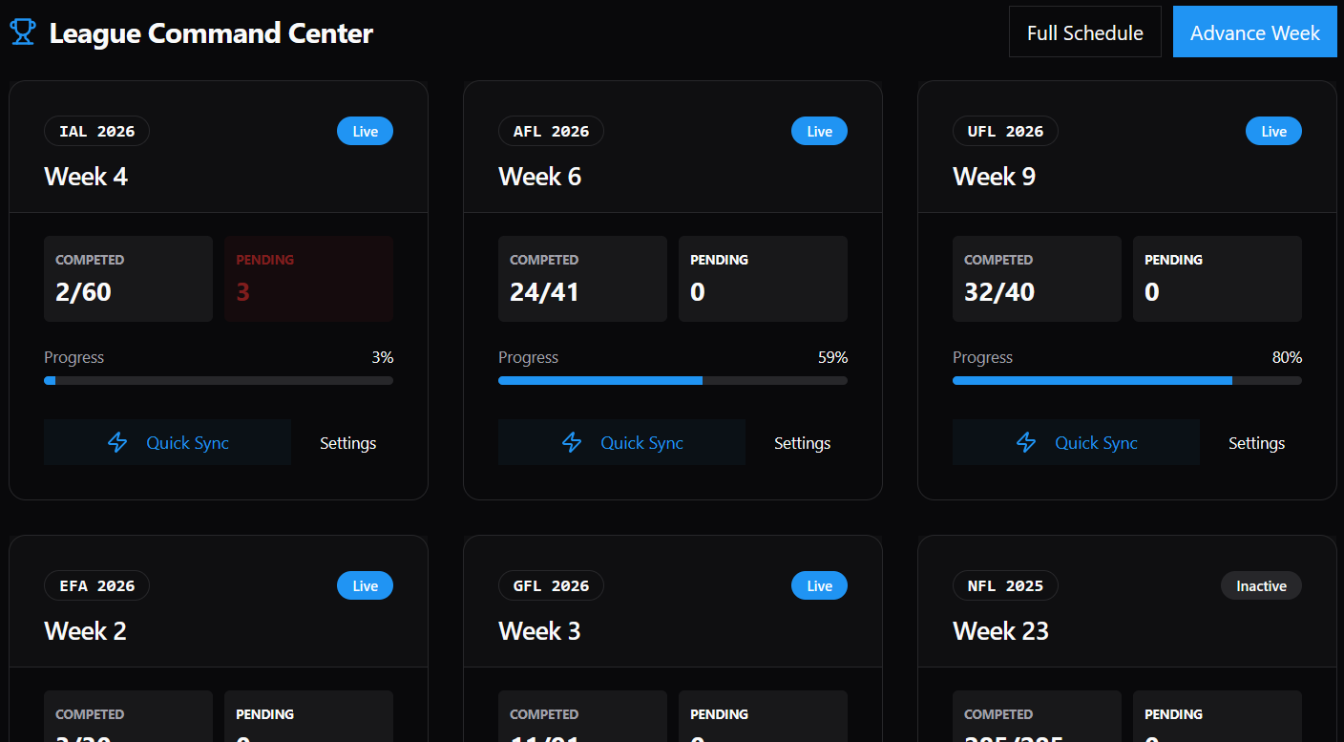Select the NFL 2025 league tag
Screen dimensions: 1344x742
[1006, 585]
